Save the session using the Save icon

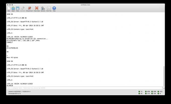(18, 9)
